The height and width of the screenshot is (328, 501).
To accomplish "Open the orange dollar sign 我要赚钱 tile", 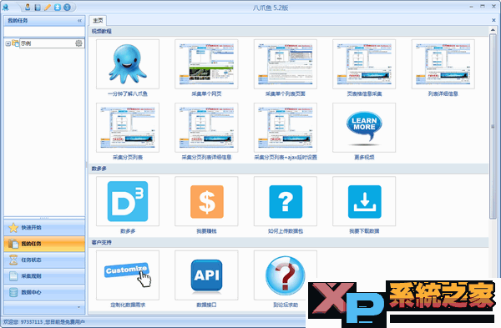I will tap(206, 201).
